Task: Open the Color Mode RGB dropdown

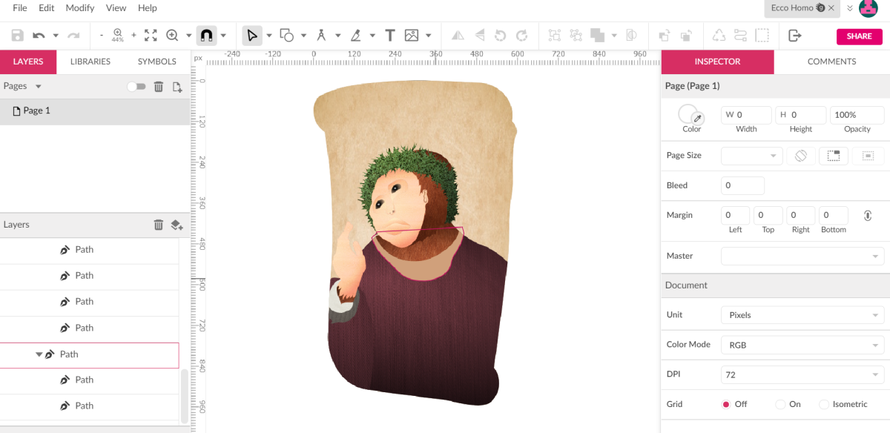Action: pos(802,345)
